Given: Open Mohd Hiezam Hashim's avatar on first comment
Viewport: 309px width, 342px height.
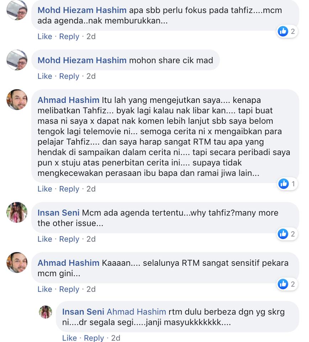Looking at the screenshot, I should pyautogui.click(x=17, y=10).
